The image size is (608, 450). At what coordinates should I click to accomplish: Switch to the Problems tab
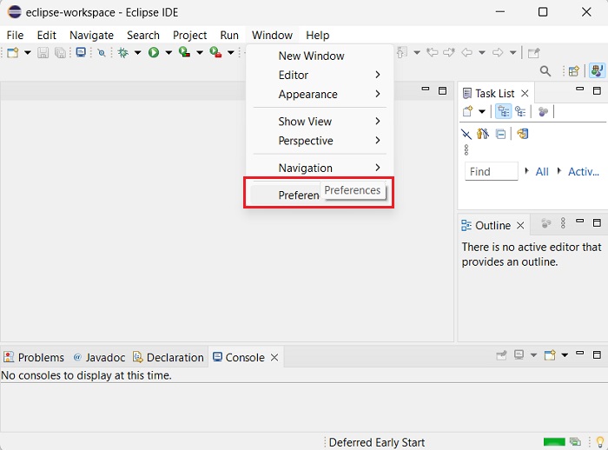click(34, 357)
